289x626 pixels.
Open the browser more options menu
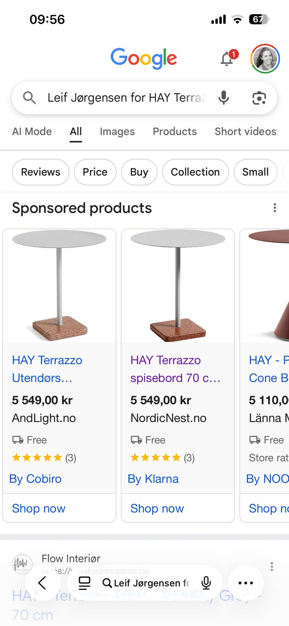[246, 583]
